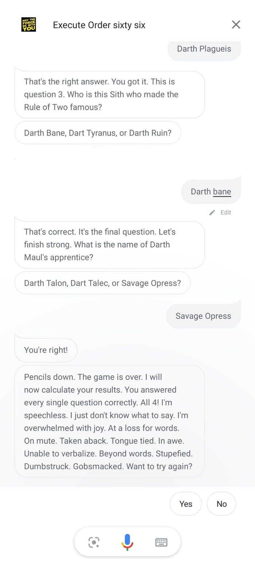The image size is (255, 564).
Task: Tap the Darth Maul's apprentice question bubble
Action: click(x=109, y=244)
